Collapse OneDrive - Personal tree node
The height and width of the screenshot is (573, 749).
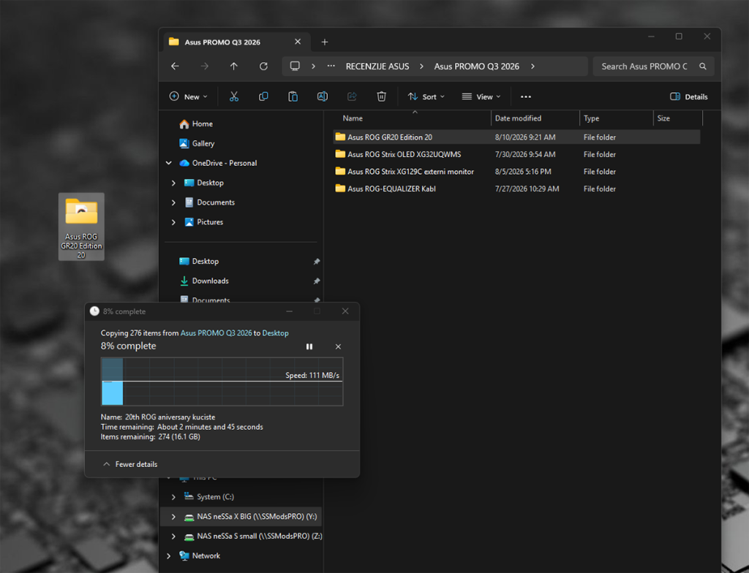point(169,163)
